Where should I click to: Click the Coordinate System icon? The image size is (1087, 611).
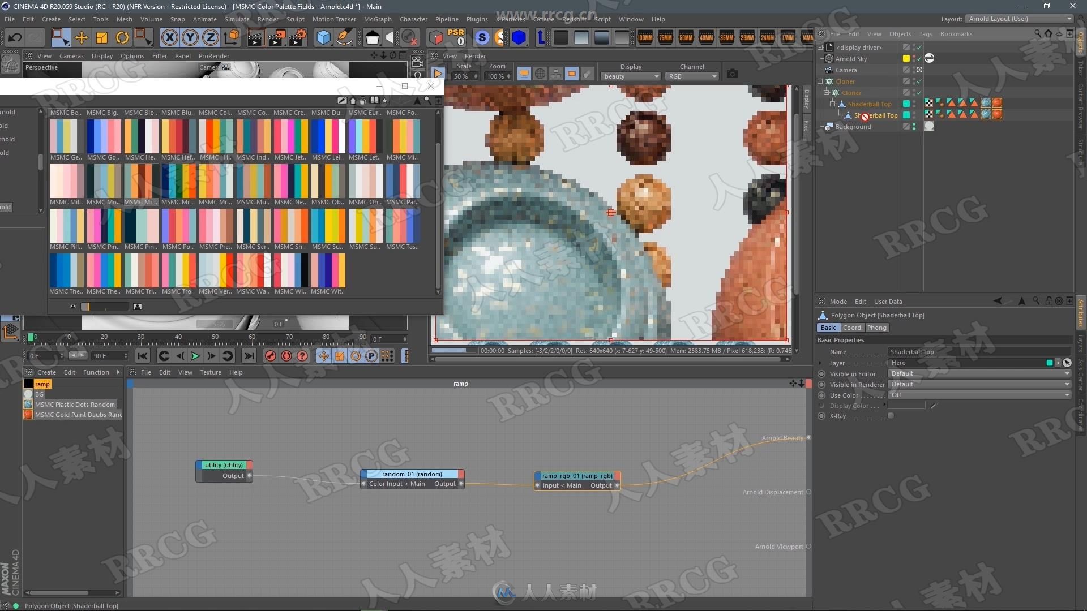[x=232, y=38]
